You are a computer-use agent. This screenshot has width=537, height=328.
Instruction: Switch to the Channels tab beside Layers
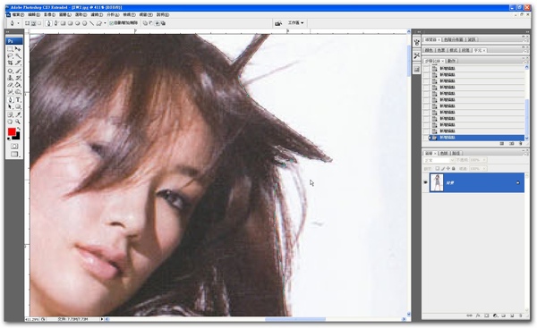(x=444, y=153)
